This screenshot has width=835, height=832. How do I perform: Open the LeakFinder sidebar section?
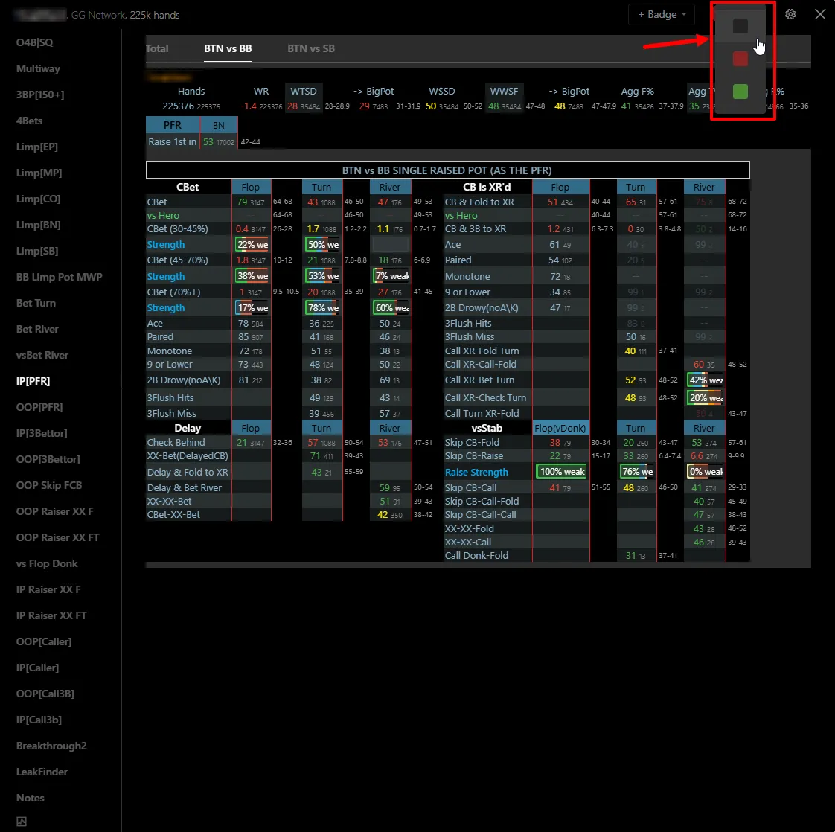(x=42, y=772)
